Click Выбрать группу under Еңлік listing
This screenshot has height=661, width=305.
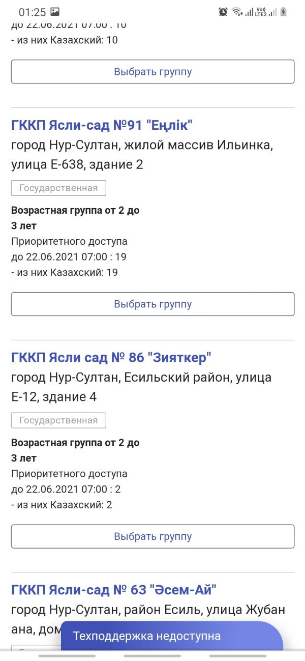(153, 304)
